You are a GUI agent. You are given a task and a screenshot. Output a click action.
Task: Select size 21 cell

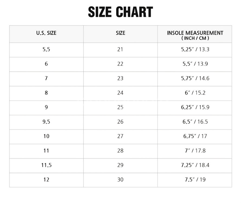[120, 49]
